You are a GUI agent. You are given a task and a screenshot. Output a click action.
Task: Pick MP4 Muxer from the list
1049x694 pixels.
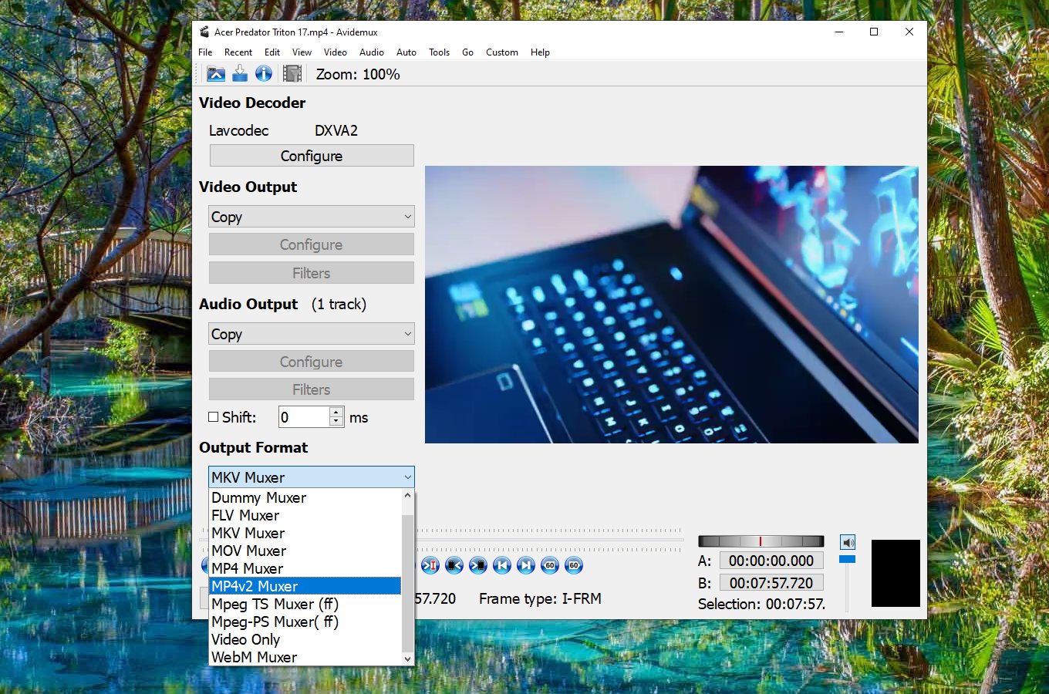point(305,569)
